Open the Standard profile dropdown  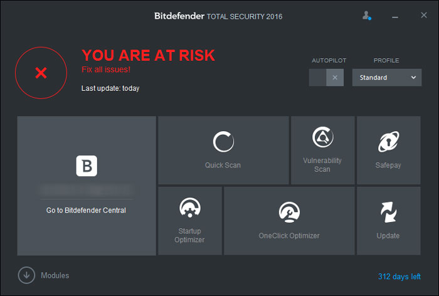387,78
